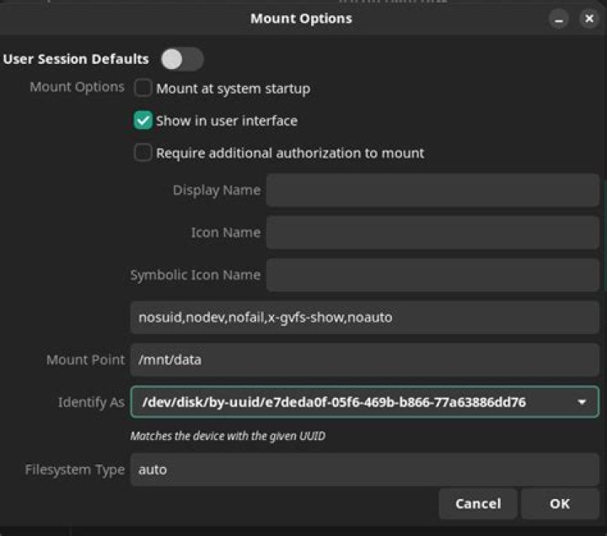
Task: Click the Mount Point field /mnt/data
Action: pos(365,360)
